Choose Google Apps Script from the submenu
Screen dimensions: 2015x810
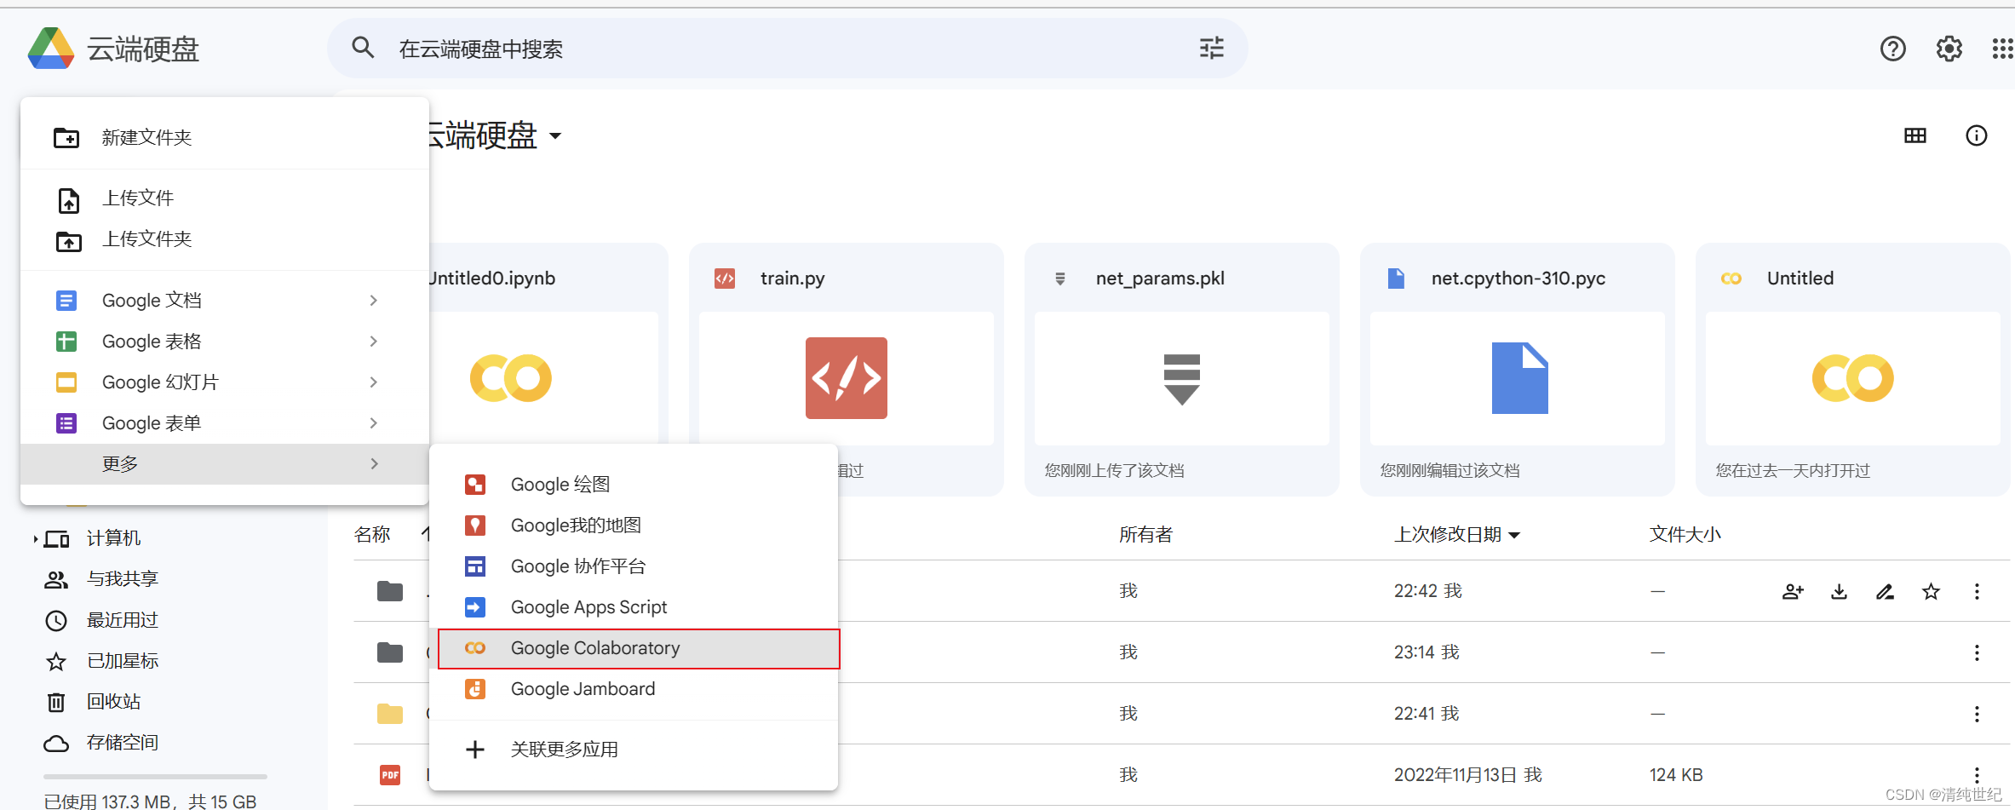coord(634,607)
